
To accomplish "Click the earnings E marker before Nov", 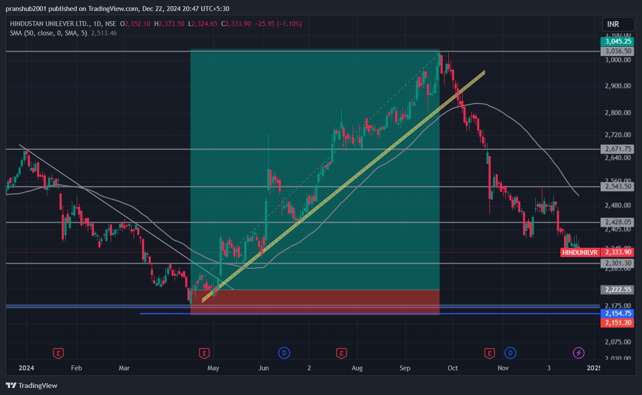I will [489, 353].
